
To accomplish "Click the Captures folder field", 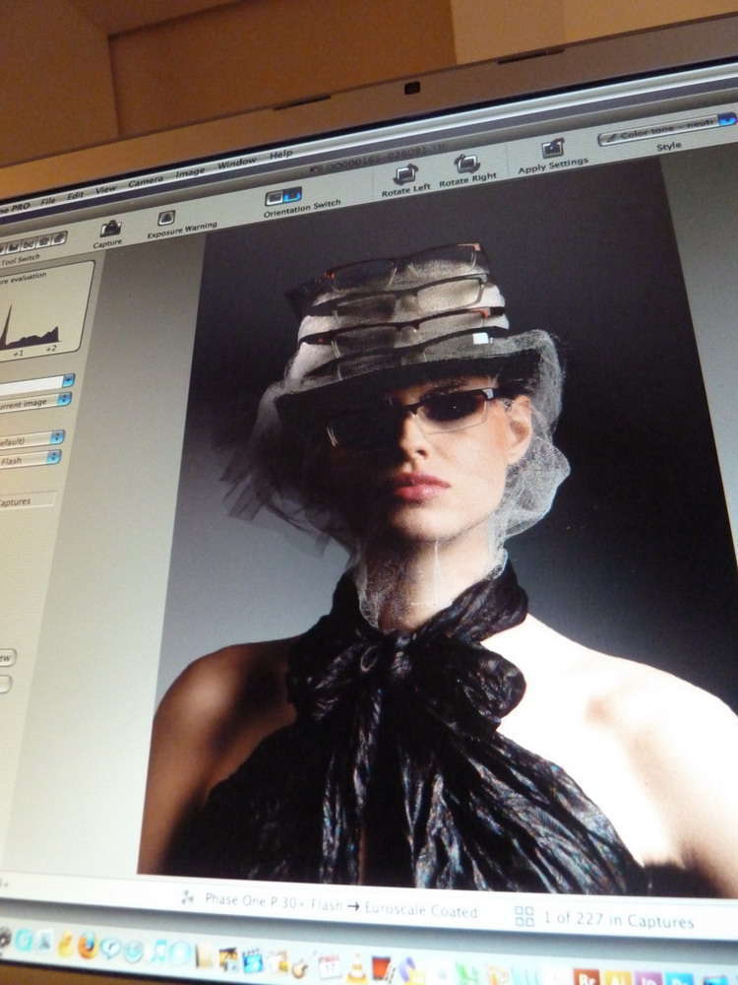I will coord(27,501).
